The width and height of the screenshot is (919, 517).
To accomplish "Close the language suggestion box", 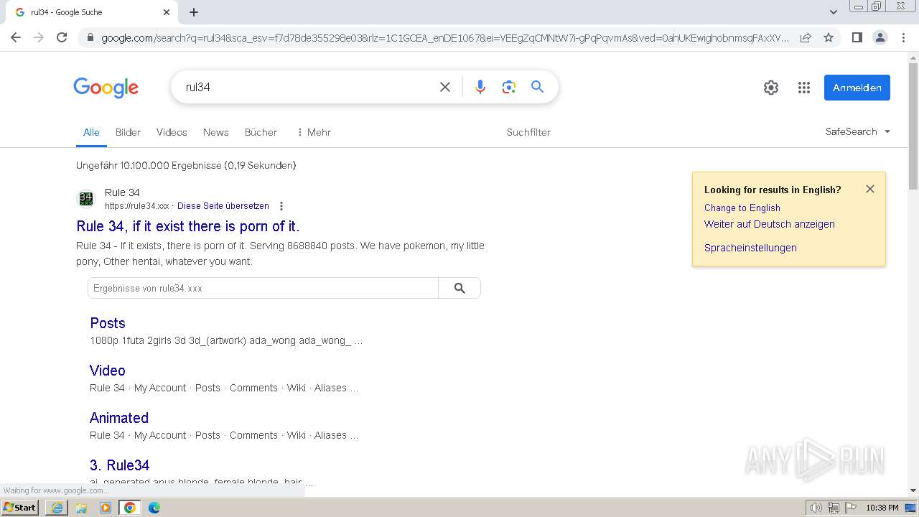I will 870,189.
